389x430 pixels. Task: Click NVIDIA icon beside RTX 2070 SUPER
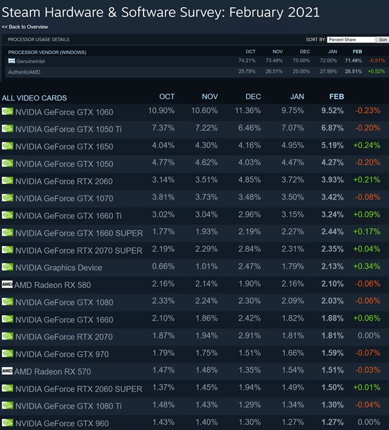(x=7, y=250)
